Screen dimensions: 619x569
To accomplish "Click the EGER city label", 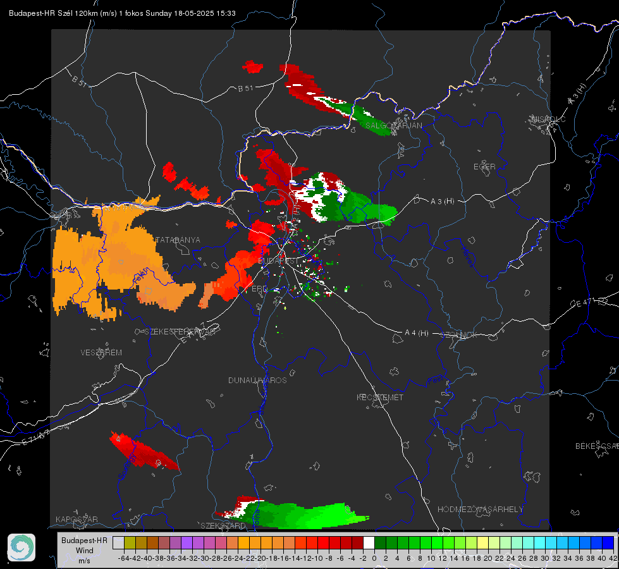I will [x=484, y=167].
